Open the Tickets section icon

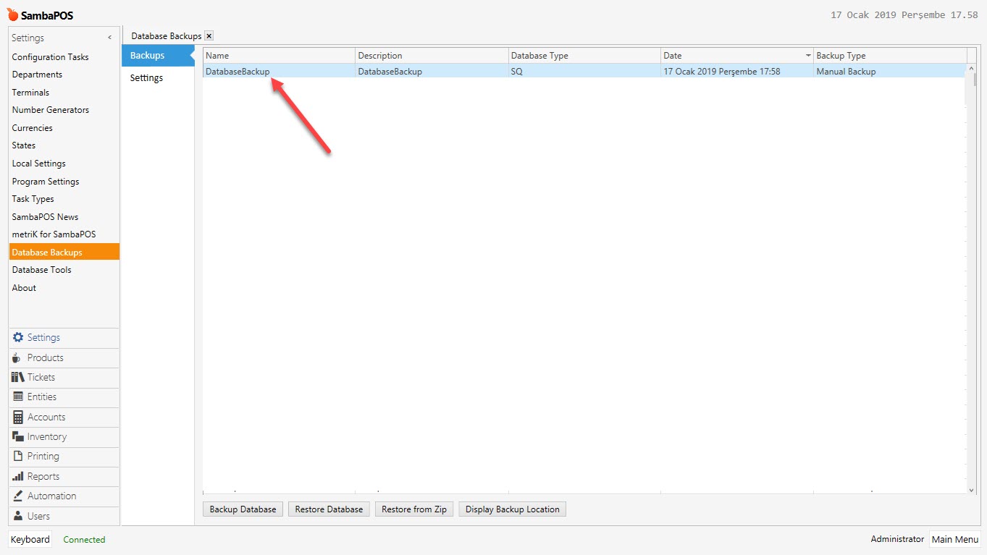coord(17,377)
